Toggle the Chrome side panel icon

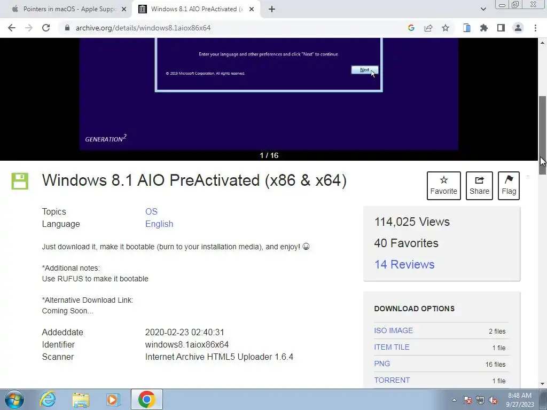(501, 28)
